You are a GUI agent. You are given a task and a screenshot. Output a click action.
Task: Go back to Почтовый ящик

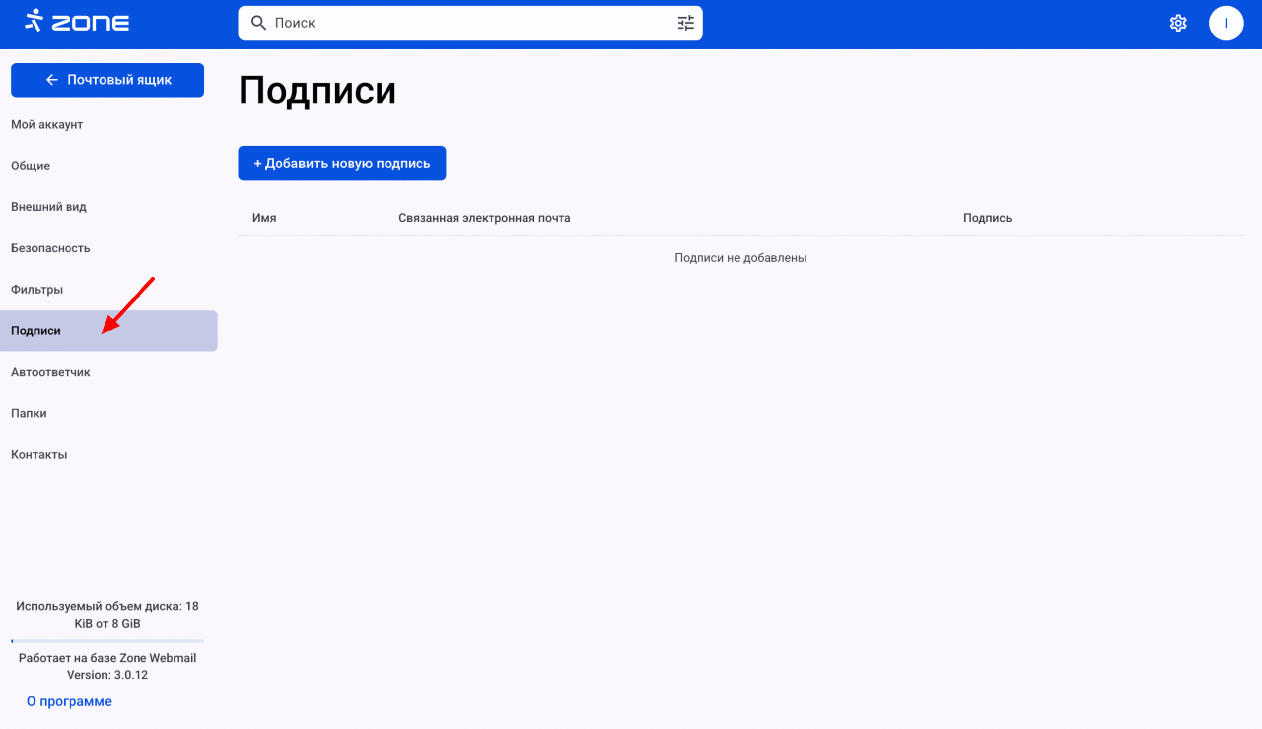click(x=107, y=80)
